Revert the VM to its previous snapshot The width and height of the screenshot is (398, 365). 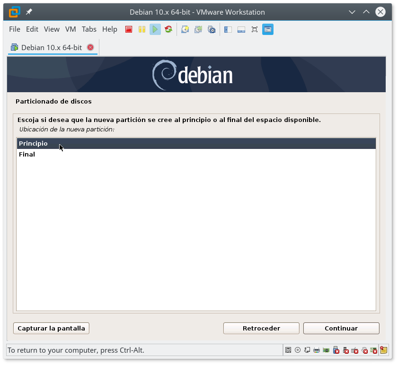tap(198, 29)
